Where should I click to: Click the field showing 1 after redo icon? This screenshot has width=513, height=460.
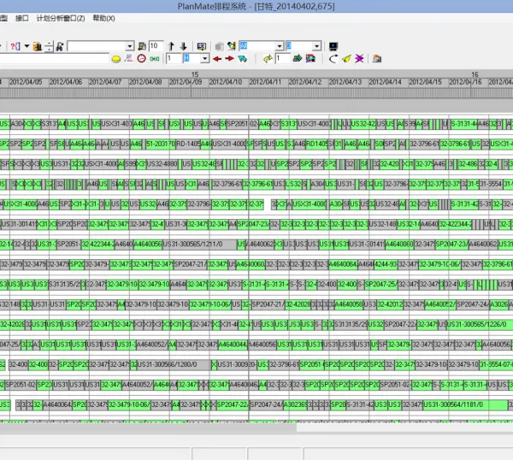pyautogui.click(x=282, y=58)
